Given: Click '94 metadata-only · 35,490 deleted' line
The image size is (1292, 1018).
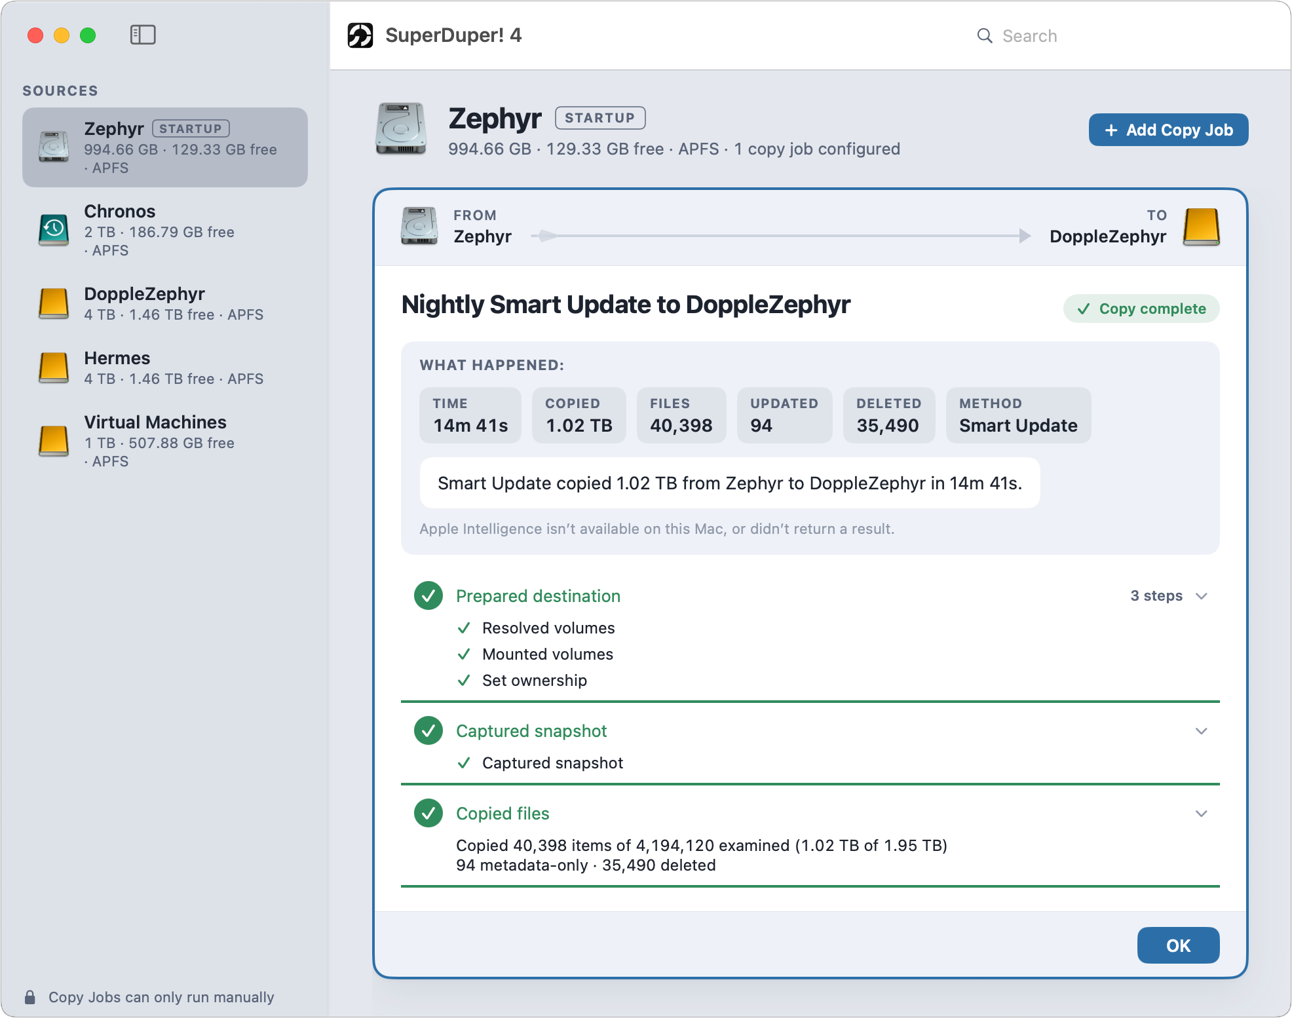Looking at the screenshot, I should coord(586,865).
